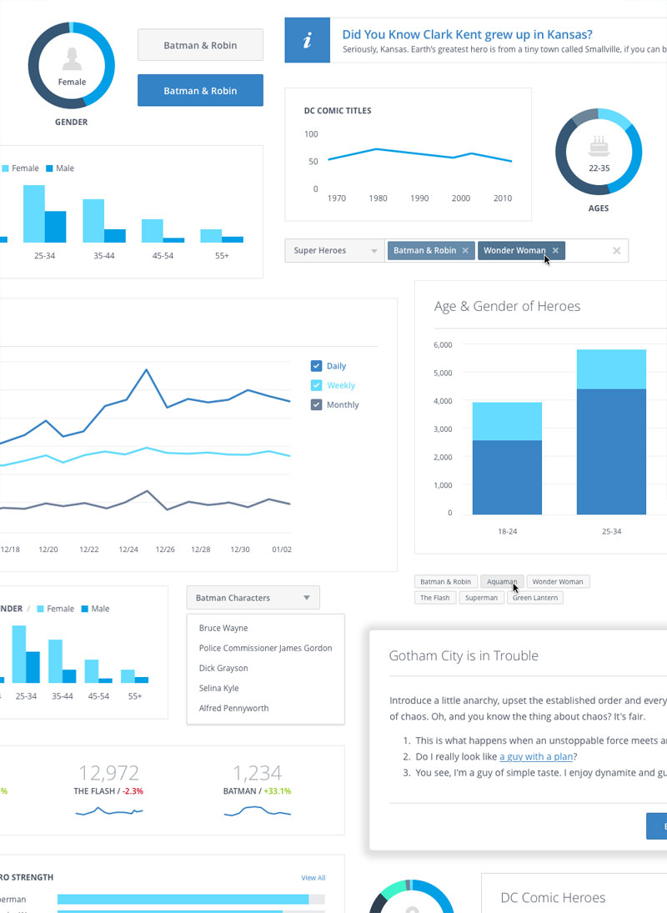Open the 'a guy with a plan' link
The width and height of the screenshot is (667, 913).
pyautogui.click(x=537, y=757)
